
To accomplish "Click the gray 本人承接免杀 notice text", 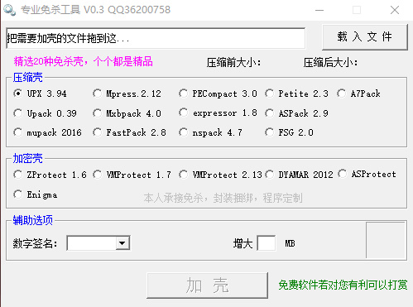I will tap(223, 198).
